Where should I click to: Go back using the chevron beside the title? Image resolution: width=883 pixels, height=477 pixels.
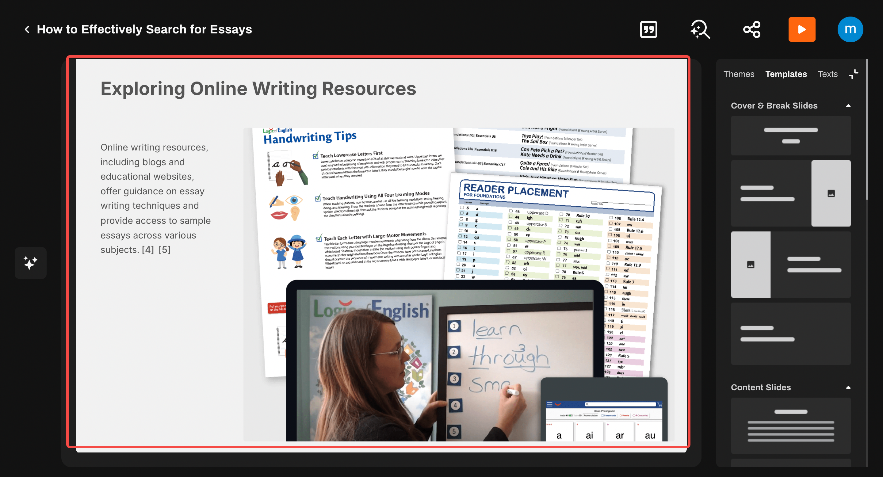27,29
